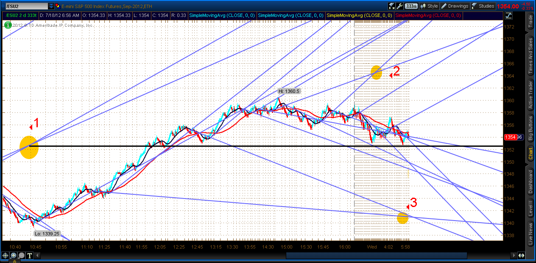Select the text T drawing tool
This screenshot has width=536, height=263.
click(29, 255)
